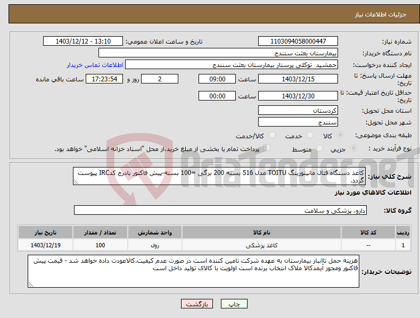Click the remaining days field showing 2

(160, 79)
